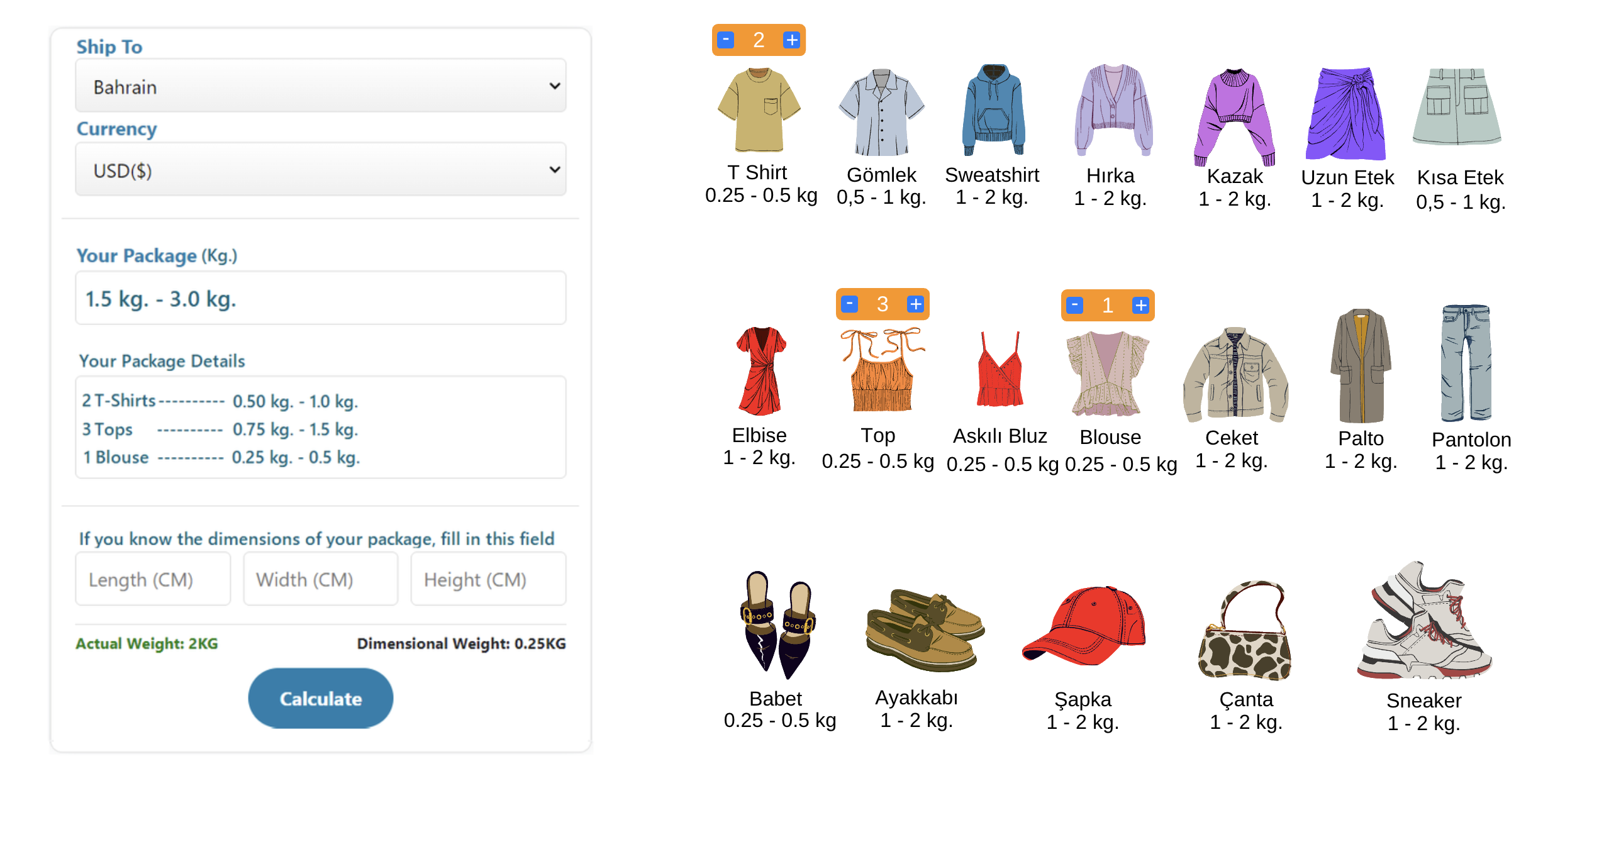
Task: Click the Width (CM) input field
Action: (x=321, y=579)
